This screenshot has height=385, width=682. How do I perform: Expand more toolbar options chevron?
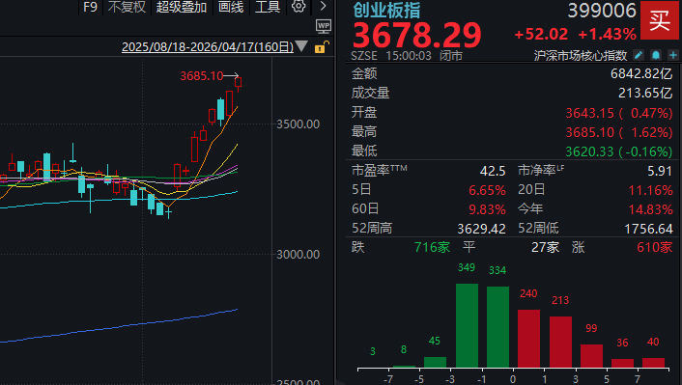[x=323, y=6]
